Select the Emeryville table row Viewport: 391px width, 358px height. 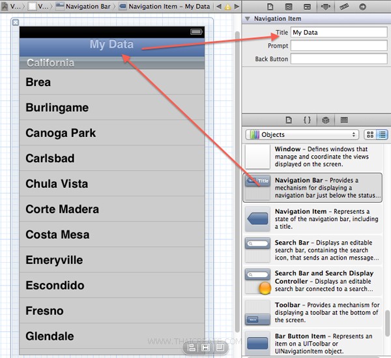click(112, 260)
